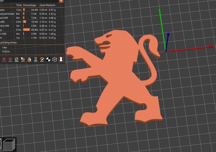Select the 12m time value
Viewport: 216px width, 152px height.
19,10
